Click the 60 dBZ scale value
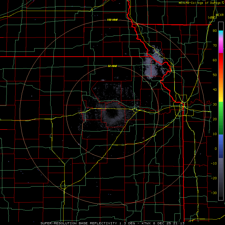The image size is (225, 225). tap(215, 60)
